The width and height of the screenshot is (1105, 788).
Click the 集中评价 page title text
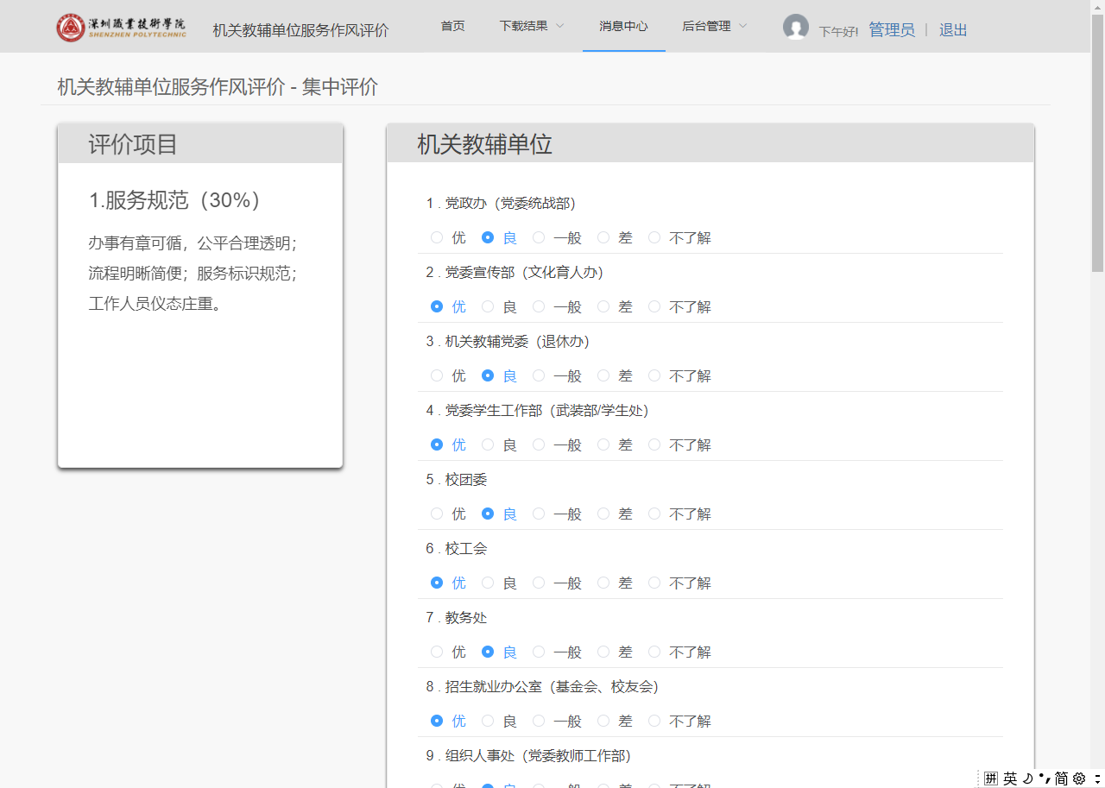click(340, 86)
